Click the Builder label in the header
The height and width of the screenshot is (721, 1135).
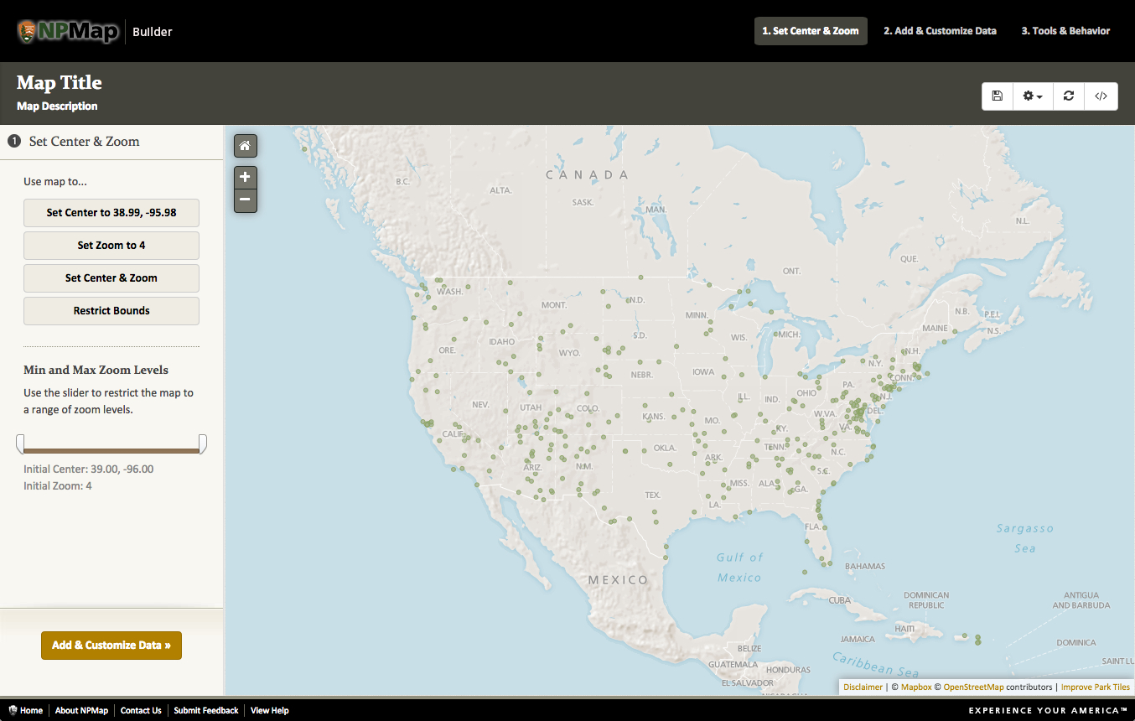point(153,32)
